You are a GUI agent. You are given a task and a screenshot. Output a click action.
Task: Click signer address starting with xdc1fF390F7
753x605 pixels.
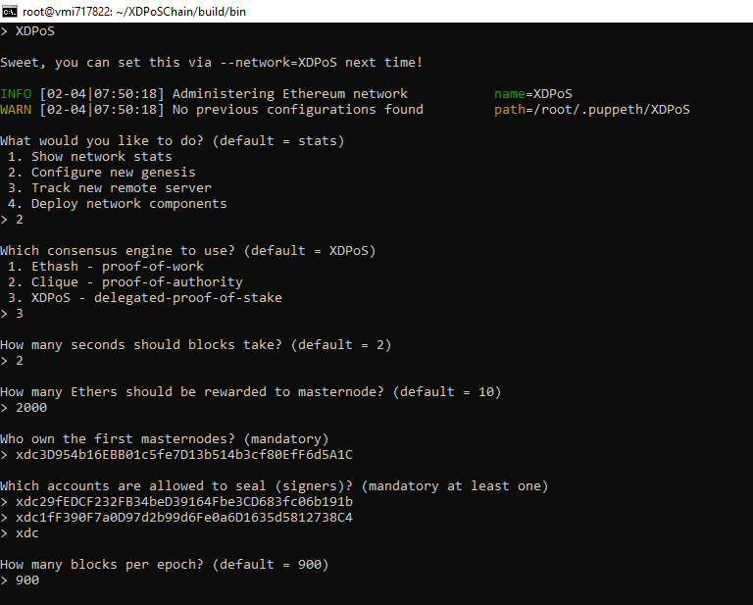[184, 518]
